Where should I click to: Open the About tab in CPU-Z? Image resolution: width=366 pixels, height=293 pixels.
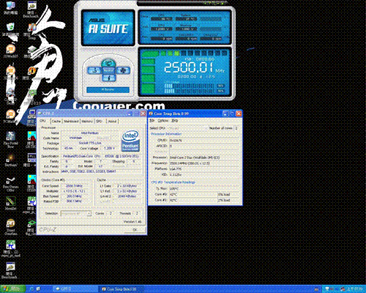pyautogui.click(x=112, y=121)
